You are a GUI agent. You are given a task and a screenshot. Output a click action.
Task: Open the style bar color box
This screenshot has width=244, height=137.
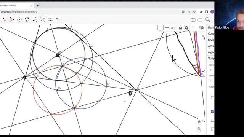pyautogui.click(x=160, y=28)
